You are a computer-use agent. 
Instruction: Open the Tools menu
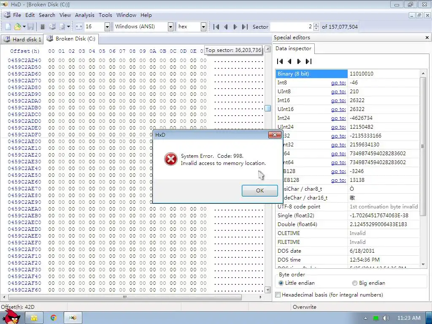pyautogui.click(x=105, y=15)
